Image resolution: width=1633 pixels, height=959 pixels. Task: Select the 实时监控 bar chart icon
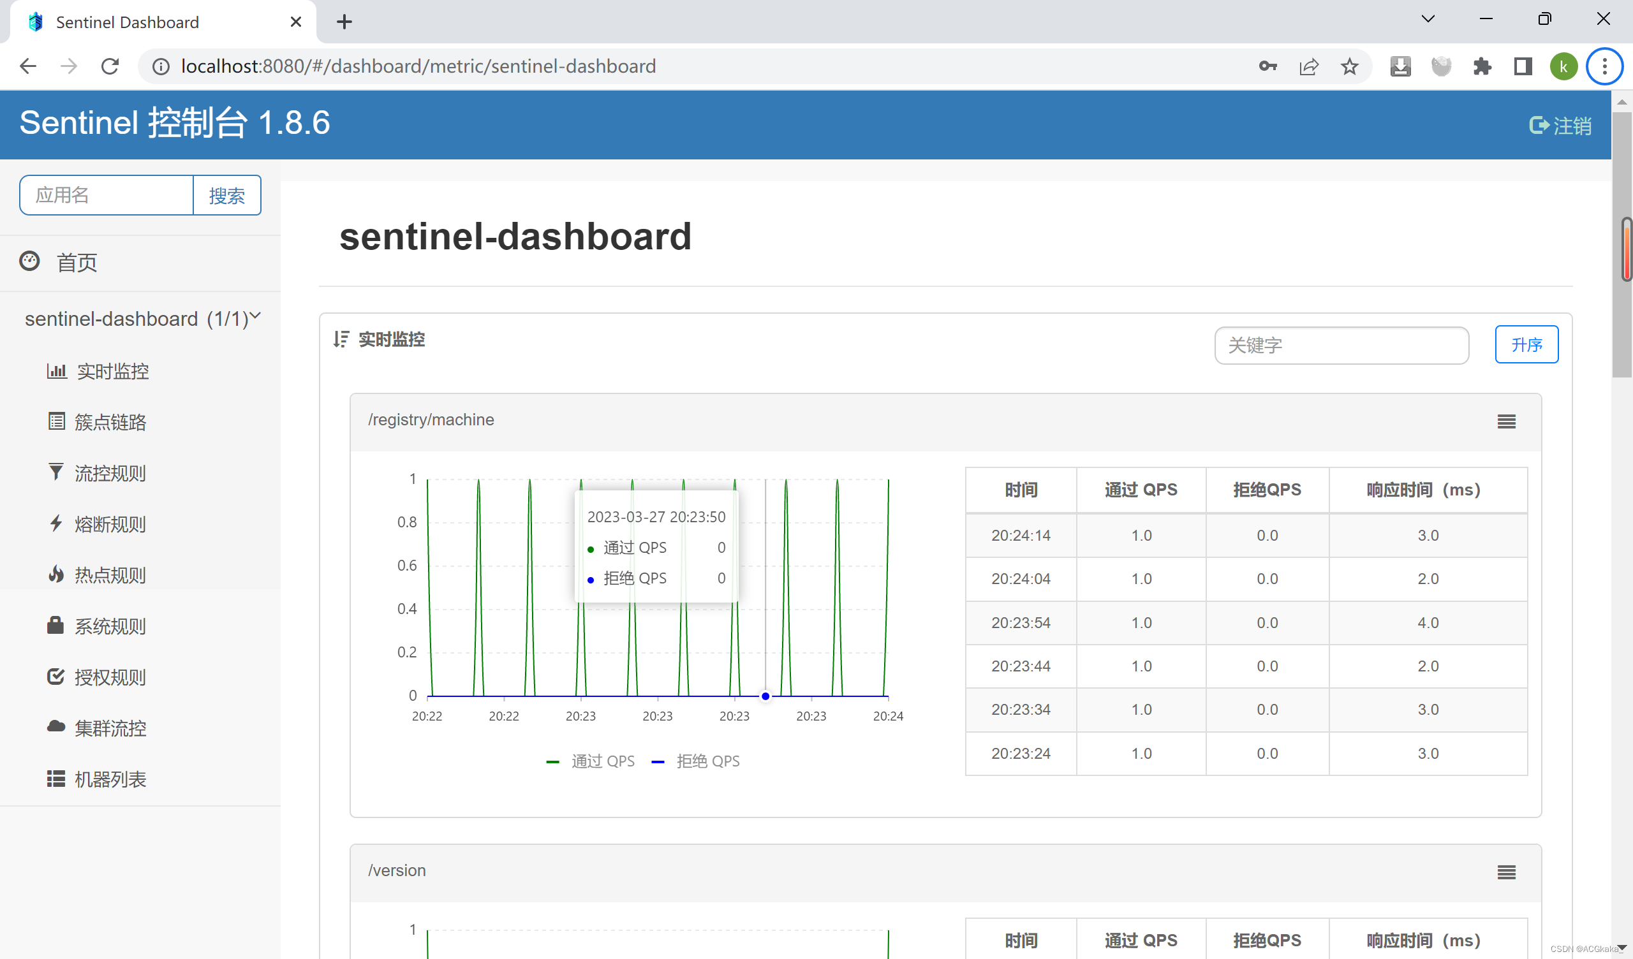57,370
